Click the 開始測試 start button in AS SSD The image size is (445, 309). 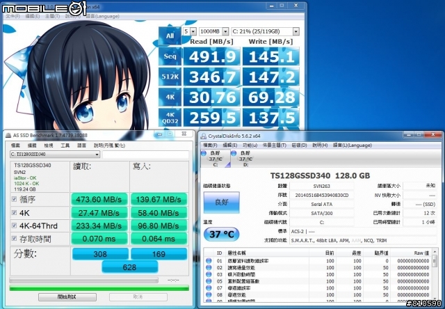[x=67, y=296]
